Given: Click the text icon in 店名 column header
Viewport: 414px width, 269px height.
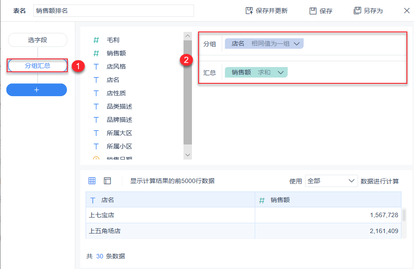Looking at the screenshot, I should coord(93,200).
